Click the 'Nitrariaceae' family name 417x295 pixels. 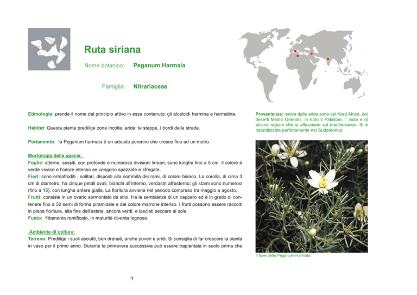click(x=150, y=86)
